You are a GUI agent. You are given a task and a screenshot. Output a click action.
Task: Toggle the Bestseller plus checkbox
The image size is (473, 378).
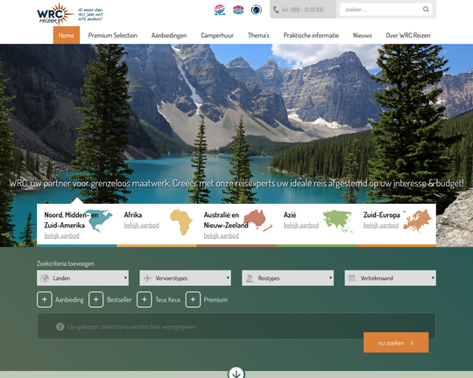pos(96,299)
